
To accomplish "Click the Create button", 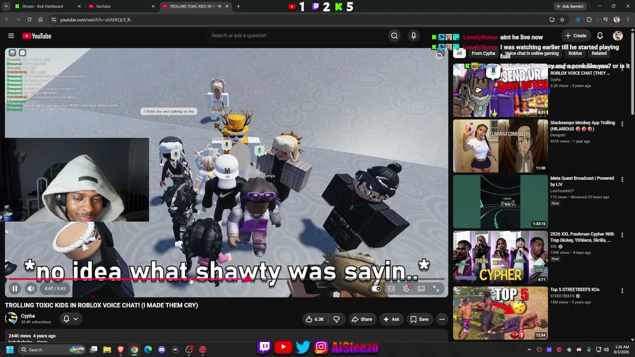I will point(575,36).
